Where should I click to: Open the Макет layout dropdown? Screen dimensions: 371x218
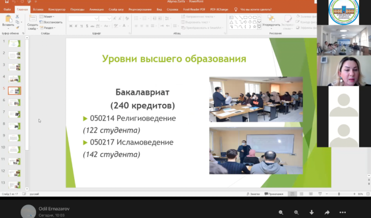47,16
